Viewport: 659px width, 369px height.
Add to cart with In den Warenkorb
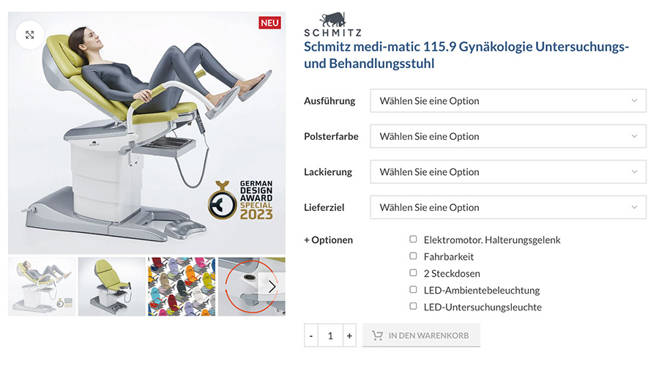click(x=421, y=335)
